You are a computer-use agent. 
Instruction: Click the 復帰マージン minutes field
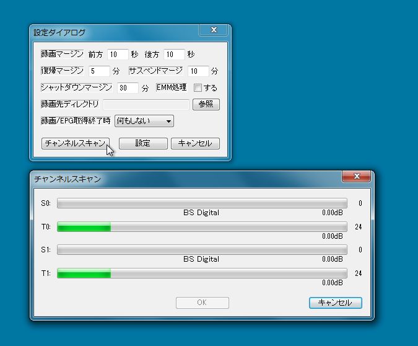pos(99,71)
